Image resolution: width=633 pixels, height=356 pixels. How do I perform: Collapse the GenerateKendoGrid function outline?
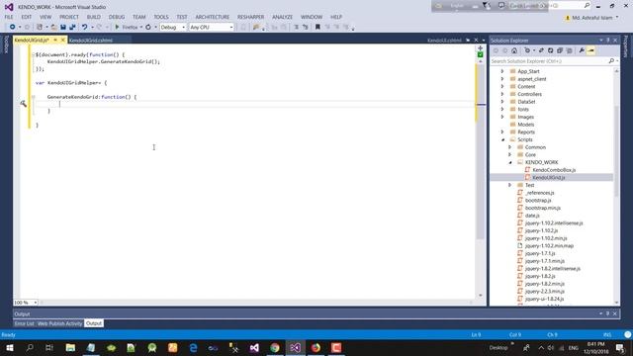point(34,97)
